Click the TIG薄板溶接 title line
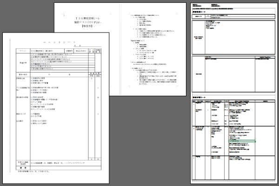This screenshot has width=279, height=186. (x=87, y=18)
